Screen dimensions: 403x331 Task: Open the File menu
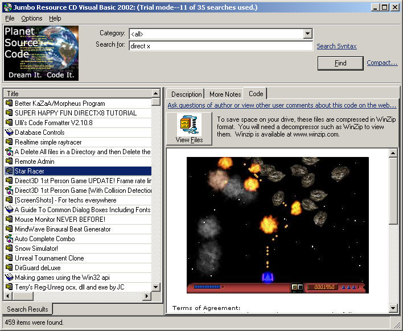[10, 19]
